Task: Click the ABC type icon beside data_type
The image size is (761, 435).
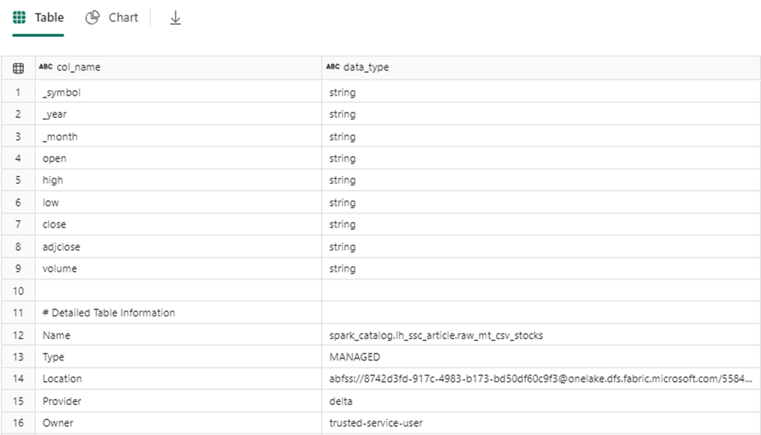Action: [x=333, y=68]
